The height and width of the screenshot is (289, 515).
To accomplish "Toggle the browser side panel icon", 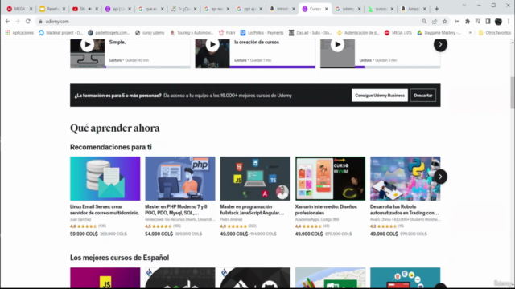I will pos(488,22).
